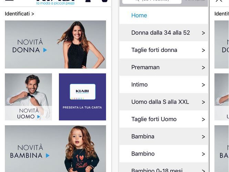Image resolution: width=229 pixels, height=172 pixels.
Task: Open the Novità Donna banner
Action: 55,44
